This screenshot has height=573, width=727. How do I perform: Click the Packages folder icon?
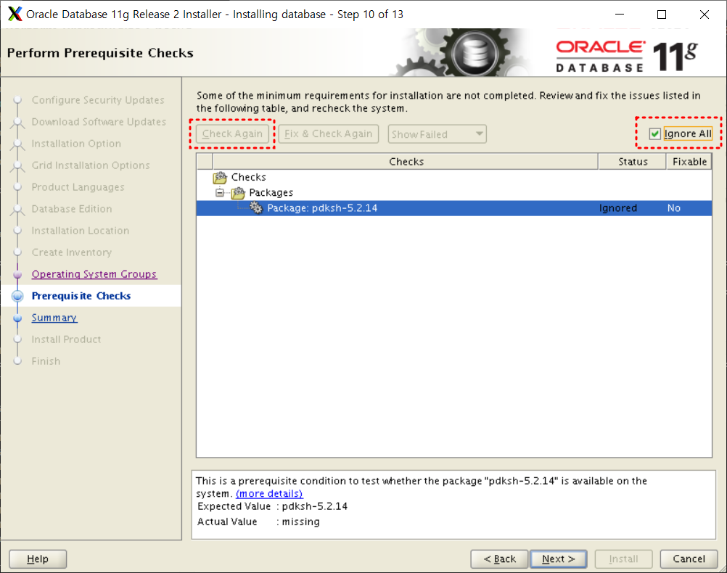(x=238, y=193)
